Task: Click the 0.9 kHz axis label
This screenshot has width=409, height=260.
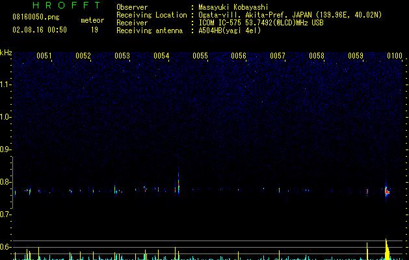Action: pos(5,149)
